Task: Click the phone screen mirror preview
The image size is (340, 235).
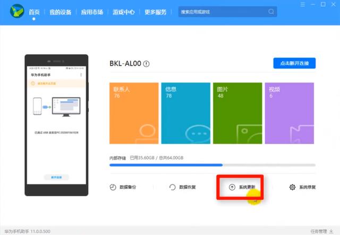Action: pos(56,125)
